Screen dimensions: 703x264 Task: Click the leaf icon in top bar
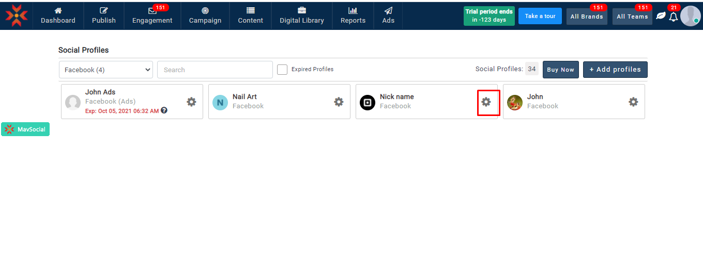pyautogui.click(x=661, y=16)
